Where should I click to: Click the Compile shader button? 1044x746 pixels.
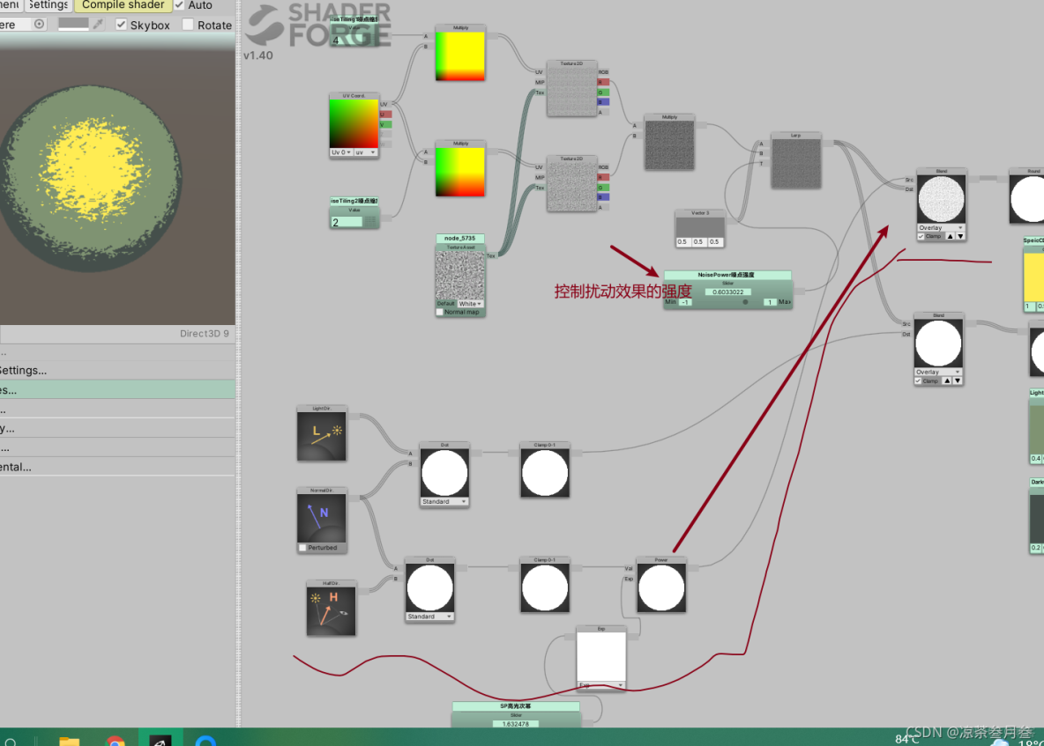point(123,5)
